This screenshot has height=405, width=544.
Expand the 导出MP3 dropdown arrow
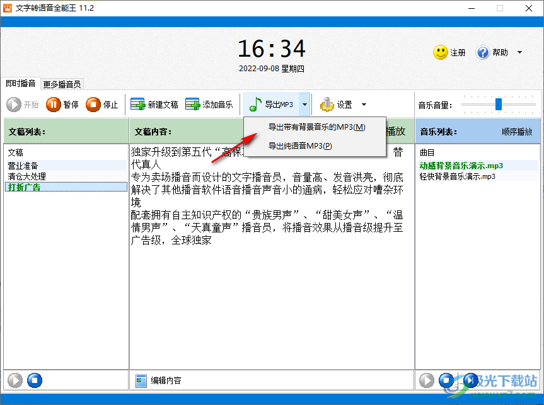point(304,105)
